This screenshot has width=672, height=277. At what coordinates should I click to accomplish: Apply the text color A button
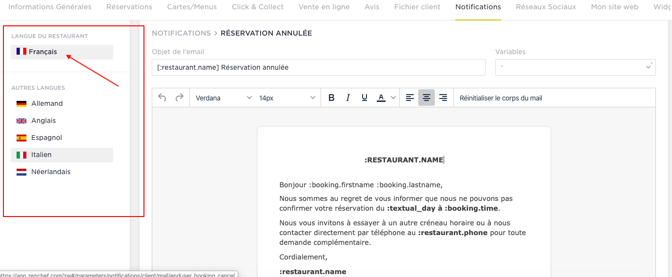pyautogui.click(x=381, y=98)
